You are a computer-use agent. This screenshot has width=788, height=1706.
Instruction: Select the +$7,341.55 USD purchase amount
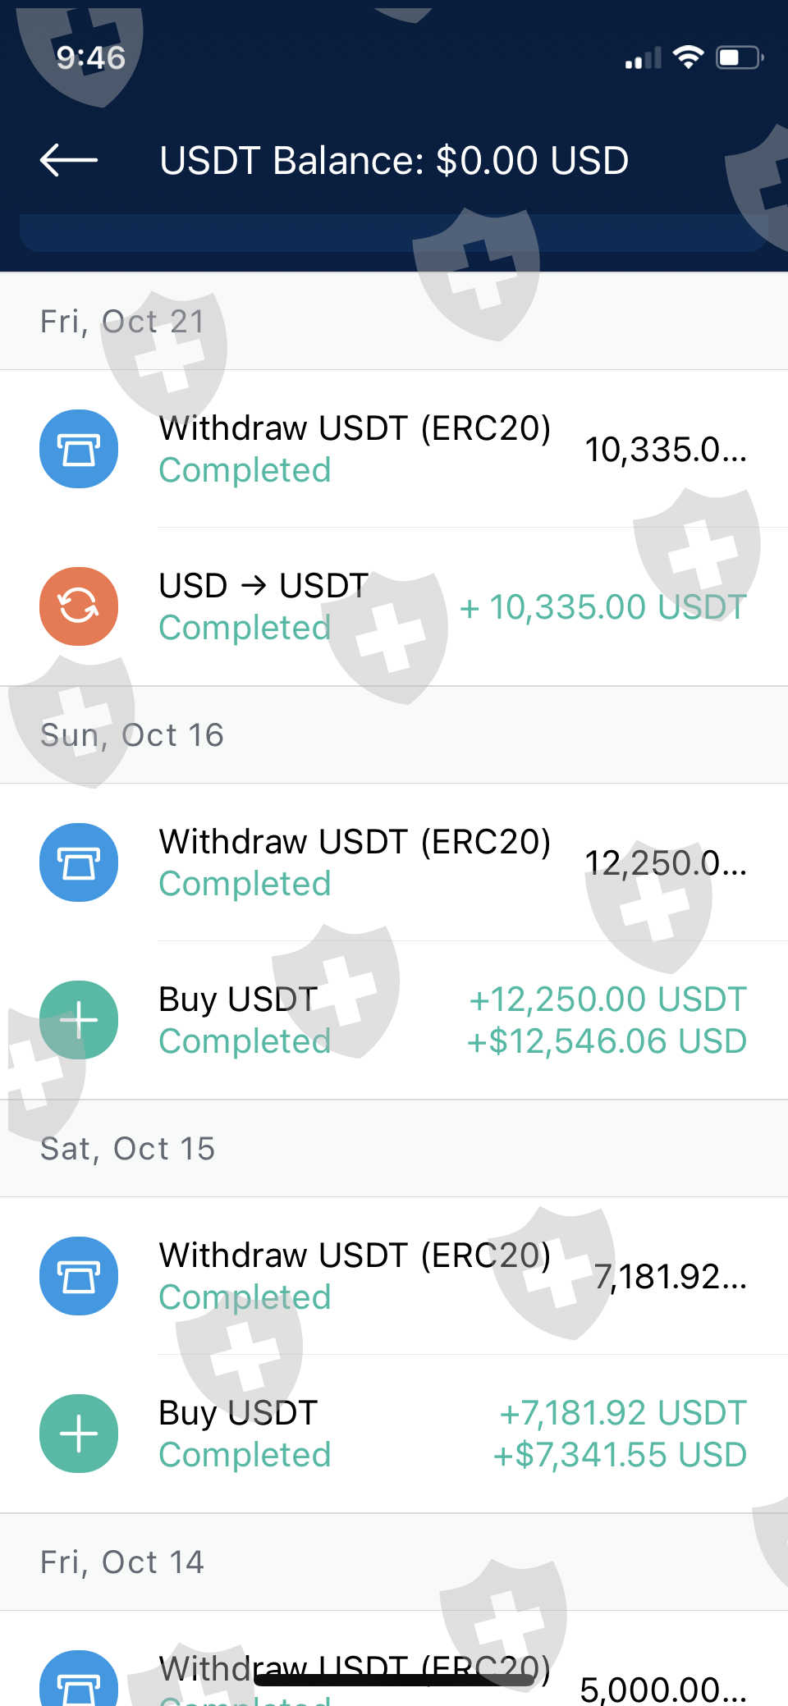[x=620, y=1455]
